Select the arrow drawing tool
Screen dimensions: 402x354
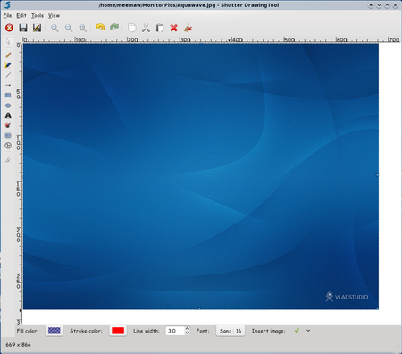click(8, 85)
